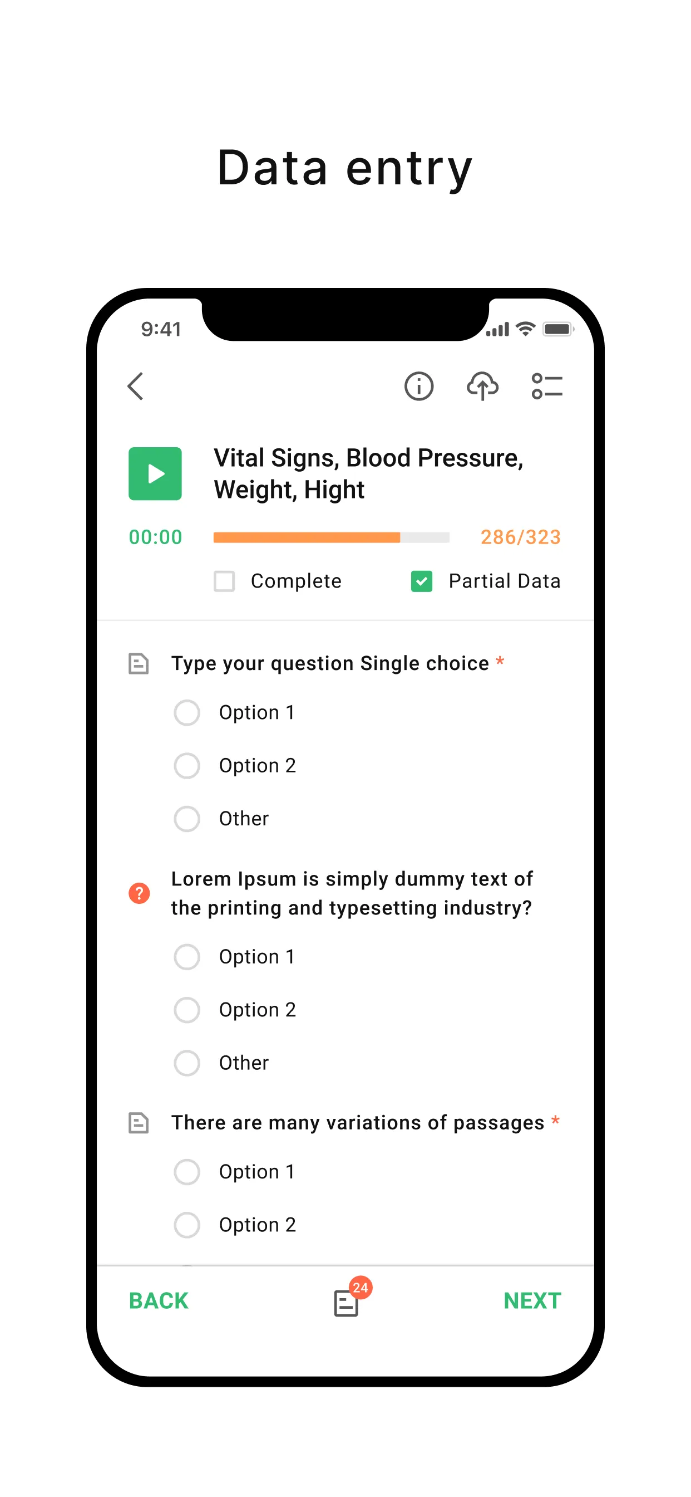
Task: Tap note icon beside variations of passages question
Action: 138,1123
